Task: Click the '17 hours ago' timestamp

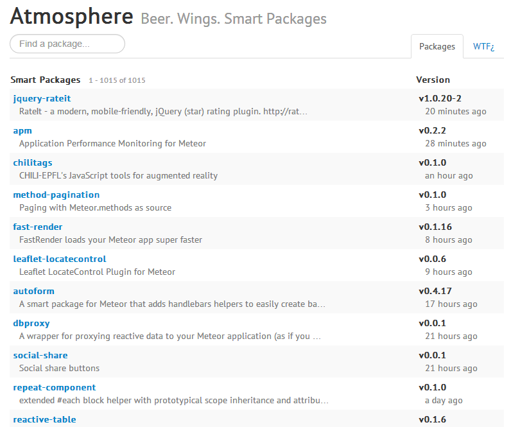Action: 451,304
